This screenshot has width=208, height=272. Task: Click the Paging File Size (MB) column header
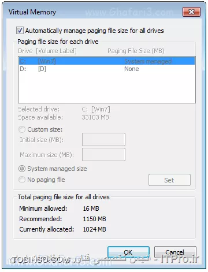pyautogui.click(x=136, y=51)
